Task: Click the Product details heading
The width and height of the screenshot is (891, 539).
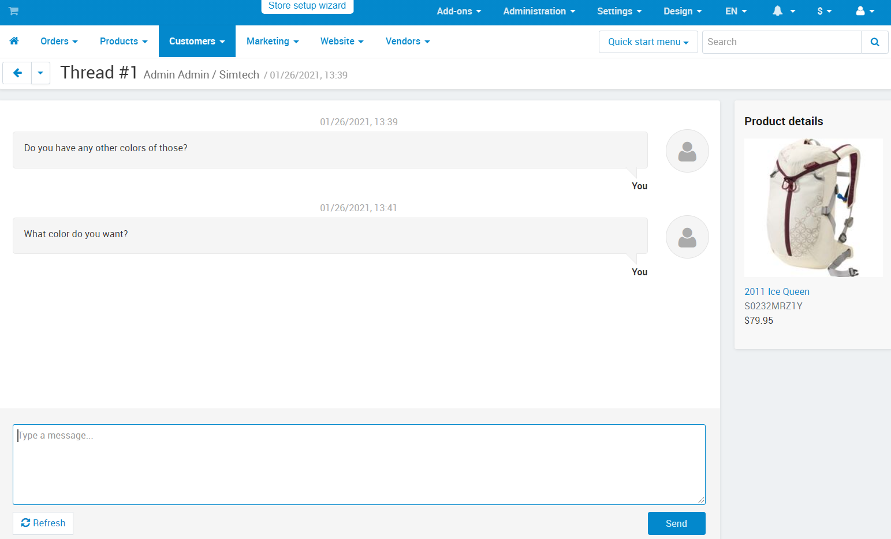Action: pyautogui.click(x=784, y=121)
